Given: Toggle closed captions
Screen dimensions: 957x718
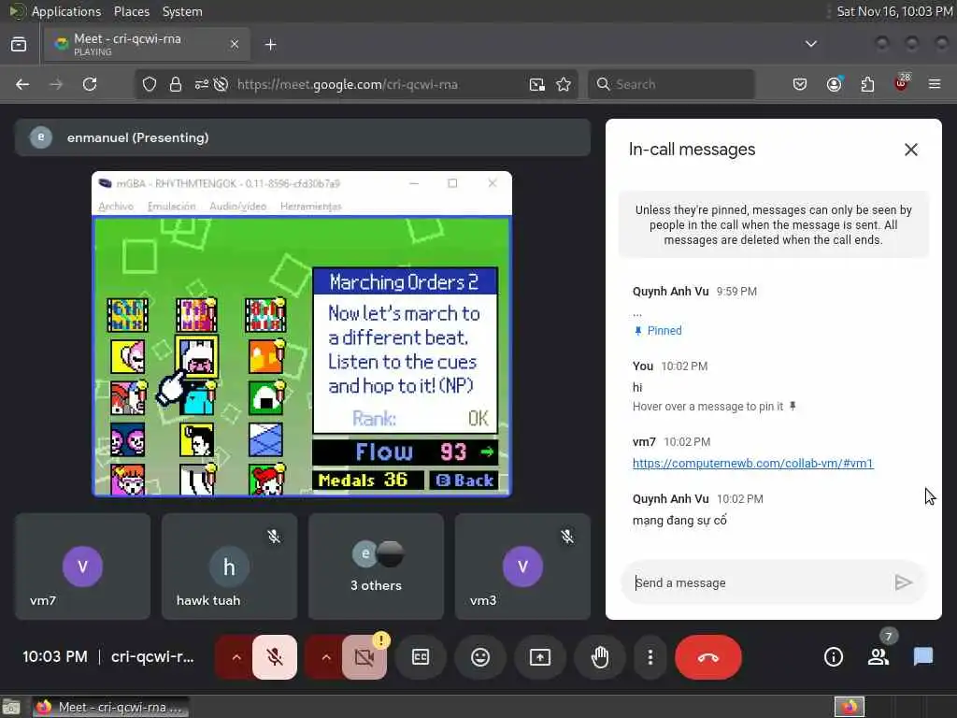Looking at the screenshot, I should pos(421,657).
